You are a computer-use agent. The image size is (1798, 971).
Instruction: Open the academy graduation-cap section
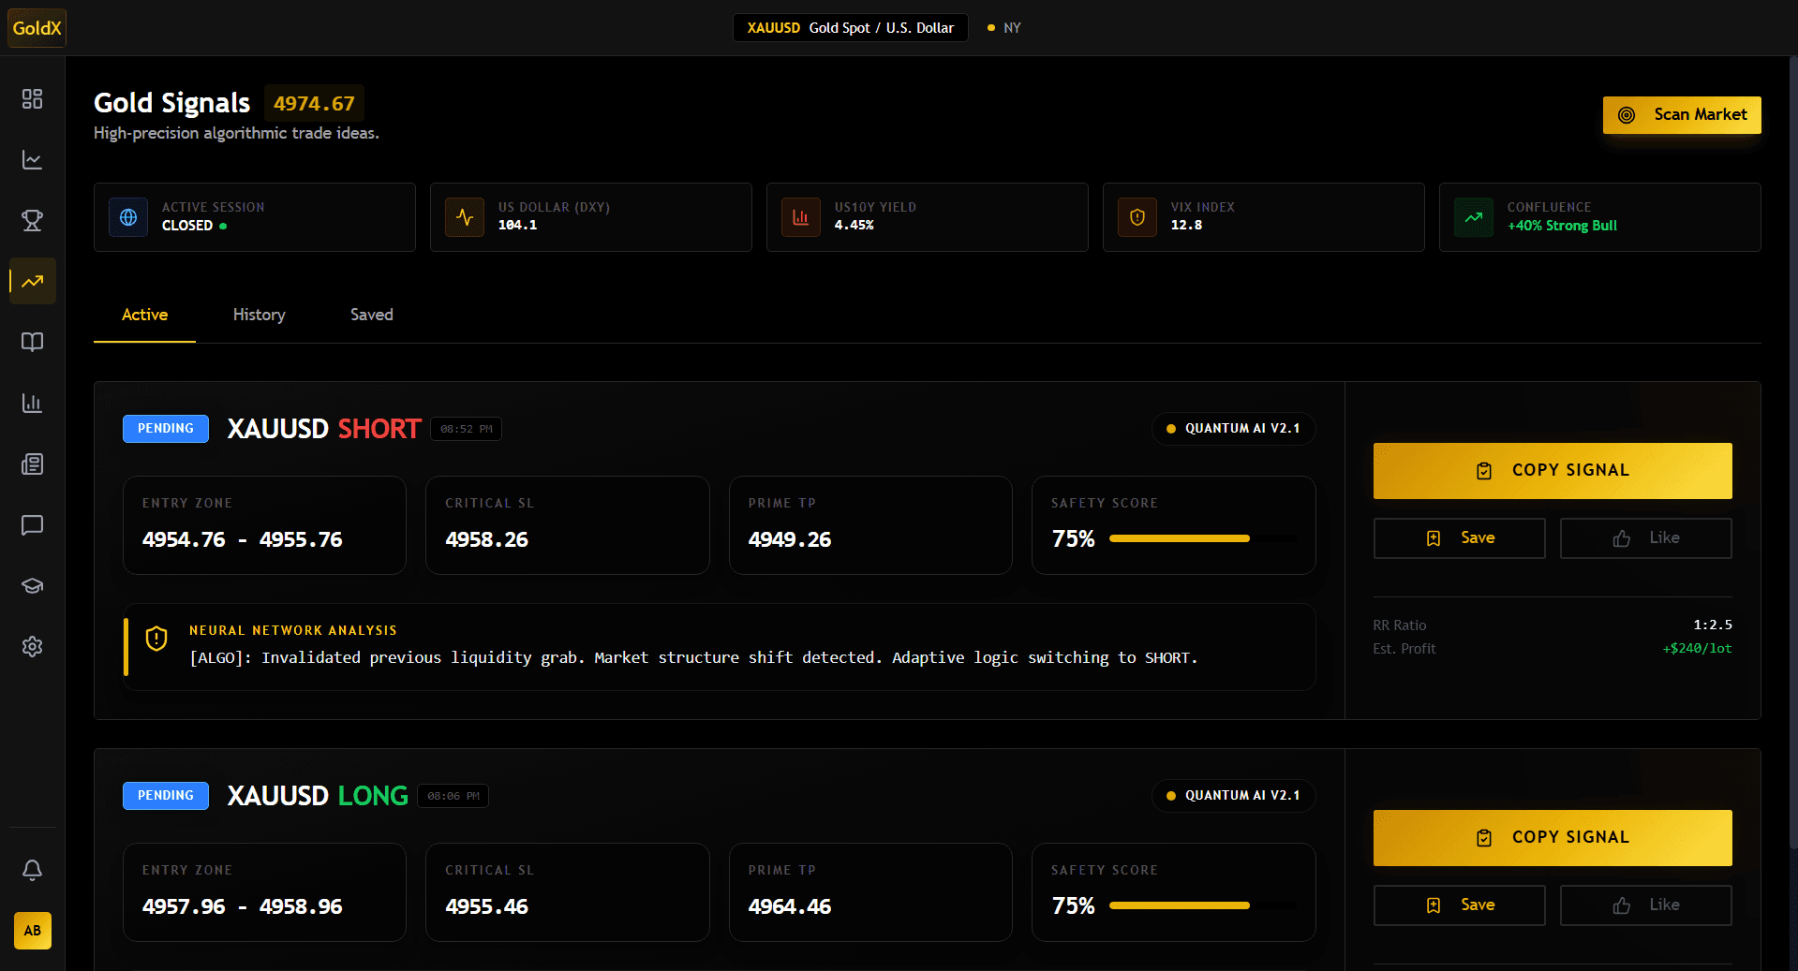[x=32, y=585]
